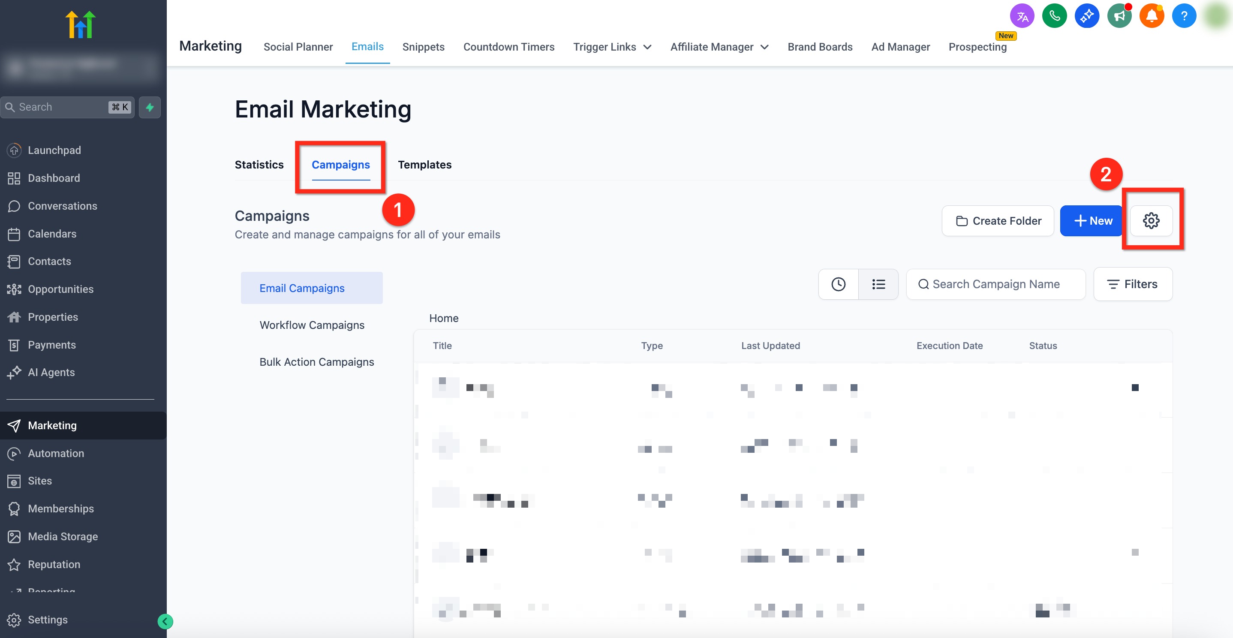Click the Create Folder button
The height and width of the screenshot is (638, 1233).
[x=998, y=221]
